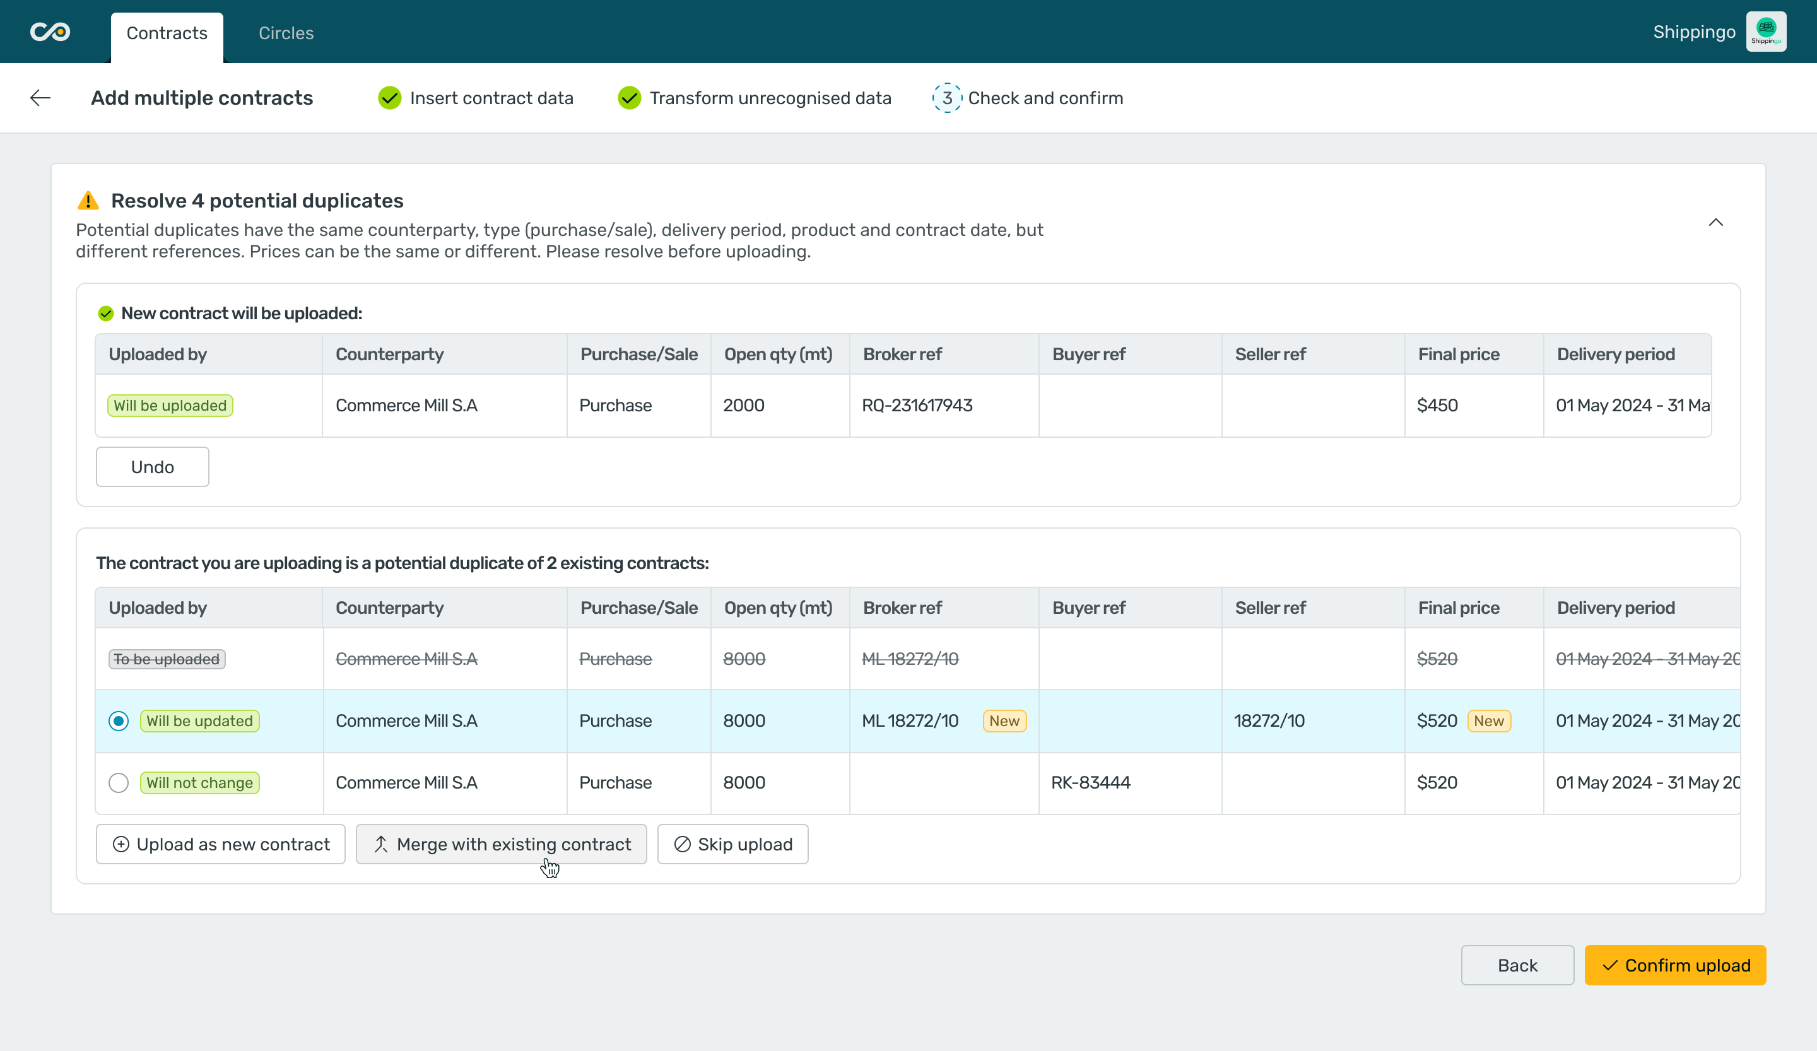Click step 3 Check and confirm indicator

coord(947,98)
